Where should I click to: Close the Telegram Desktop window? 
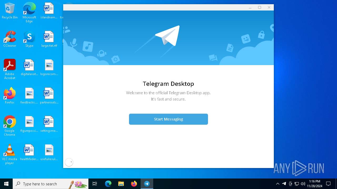pos(269,8)
